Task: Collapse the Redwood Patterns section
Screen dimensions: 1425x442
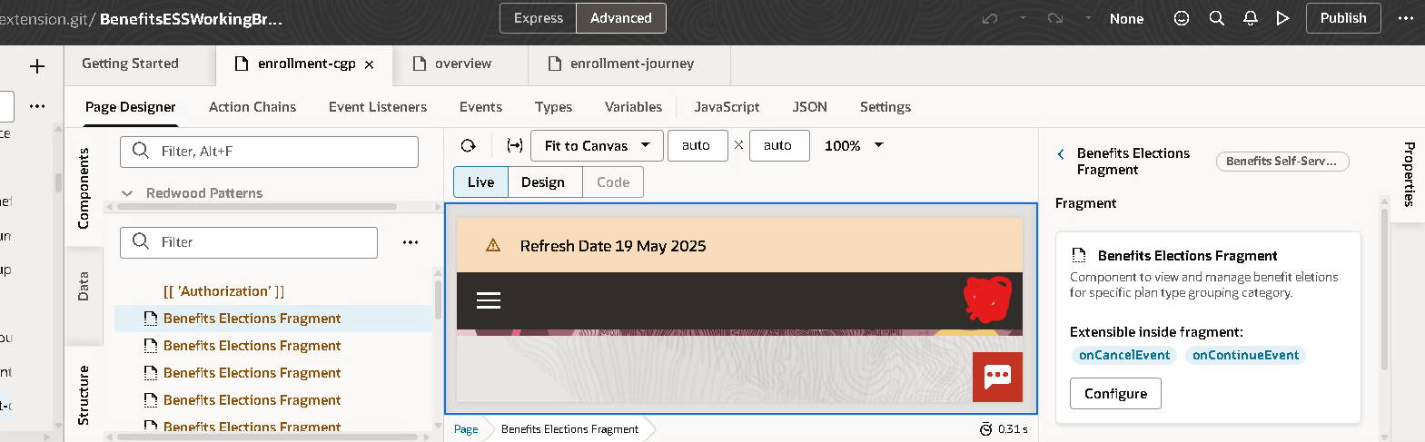Action: pos(127,193)
